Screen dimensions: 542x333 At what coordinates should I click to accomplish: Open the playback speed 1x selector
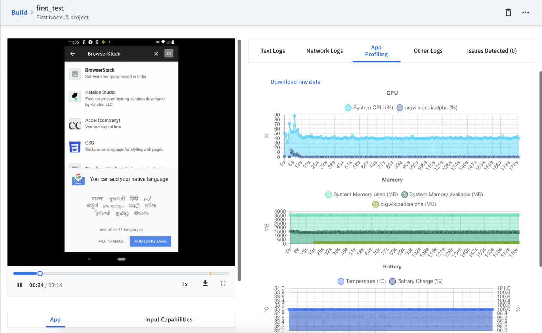point(185,284)
